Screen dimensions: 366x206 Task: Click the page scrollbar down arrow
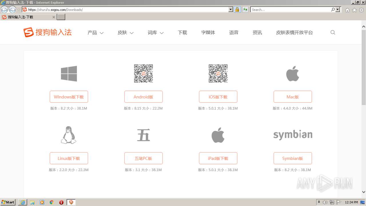(x=364, y=192)
